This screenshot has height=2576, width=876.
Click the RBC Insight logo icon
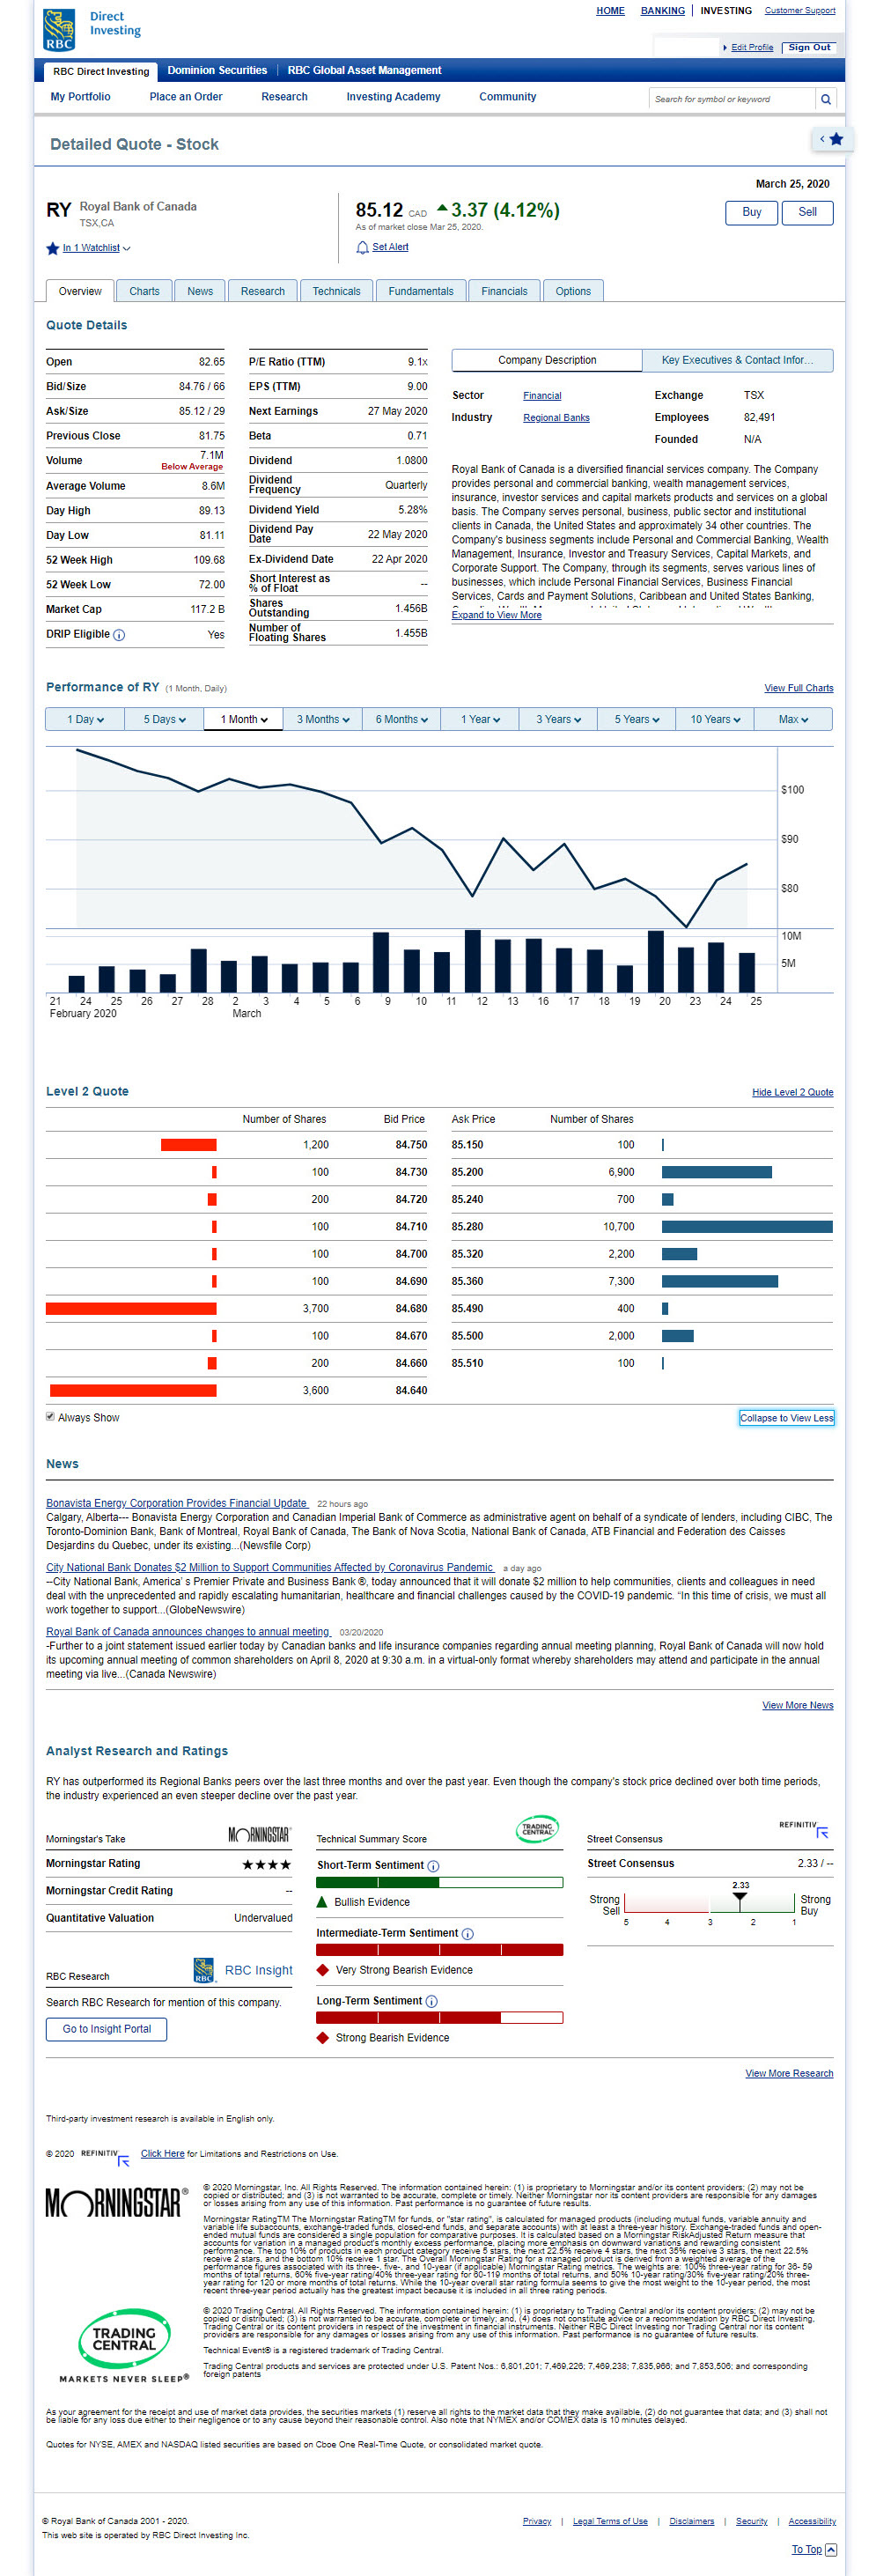click(x=203, y=1970)
